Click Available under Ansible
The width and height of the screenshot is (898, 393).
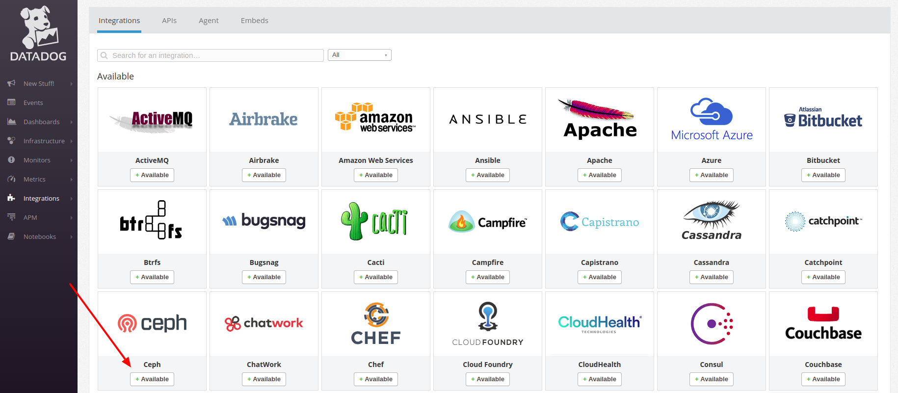click(x=488, y=175)
